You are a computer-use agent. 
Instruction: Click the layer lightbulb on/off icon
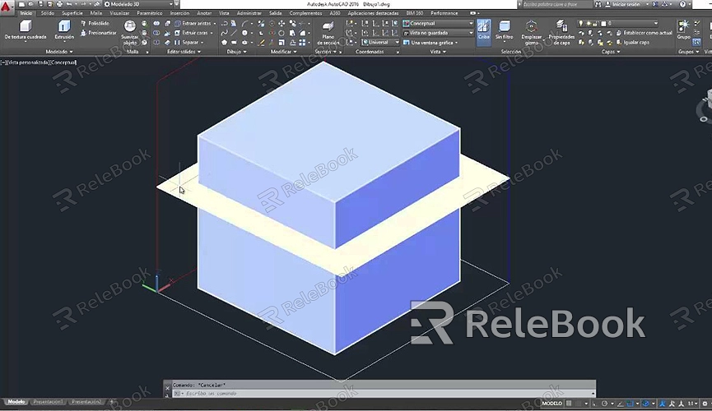pyautogui.click(x=581, y=23)
